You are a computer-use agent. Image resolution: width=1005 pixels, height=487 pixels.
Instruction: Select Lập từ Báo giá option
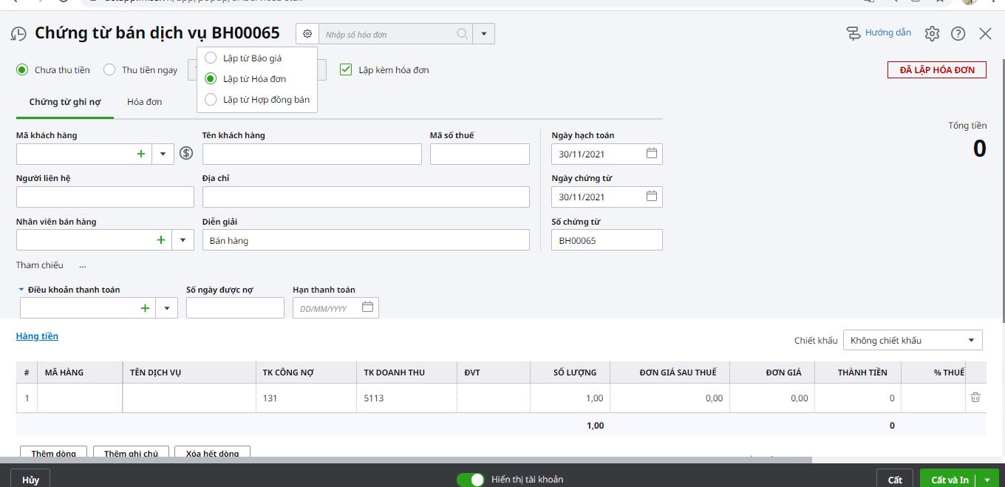[x=211, y=58]
